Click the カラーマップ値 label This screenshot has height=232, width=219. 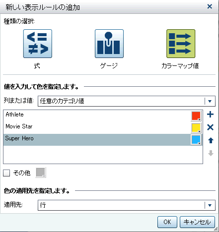180,66
